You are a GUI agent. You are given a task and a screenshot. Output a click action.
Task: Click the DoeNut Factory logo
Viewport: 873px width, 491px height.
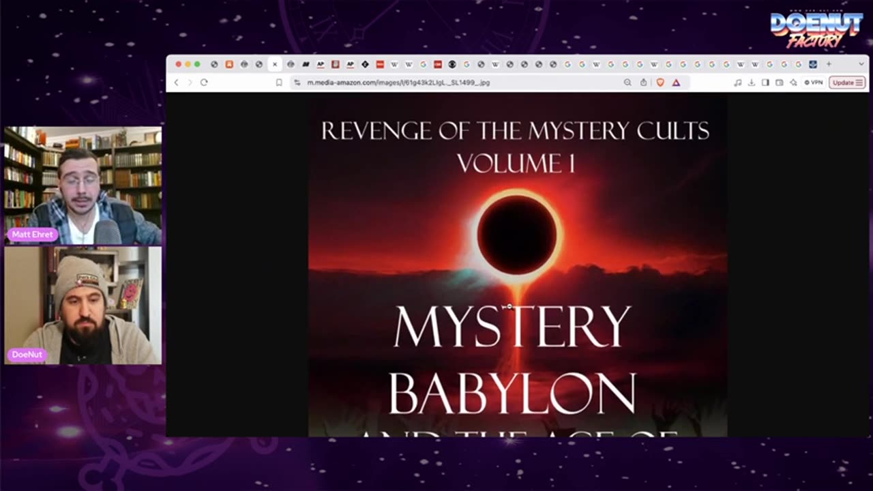pos(816,28)
